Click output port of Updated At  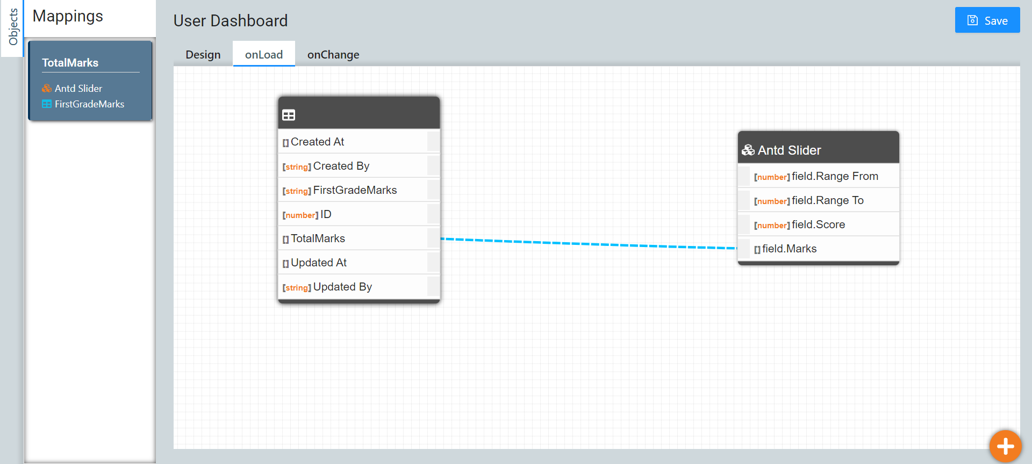click(433, 262)
